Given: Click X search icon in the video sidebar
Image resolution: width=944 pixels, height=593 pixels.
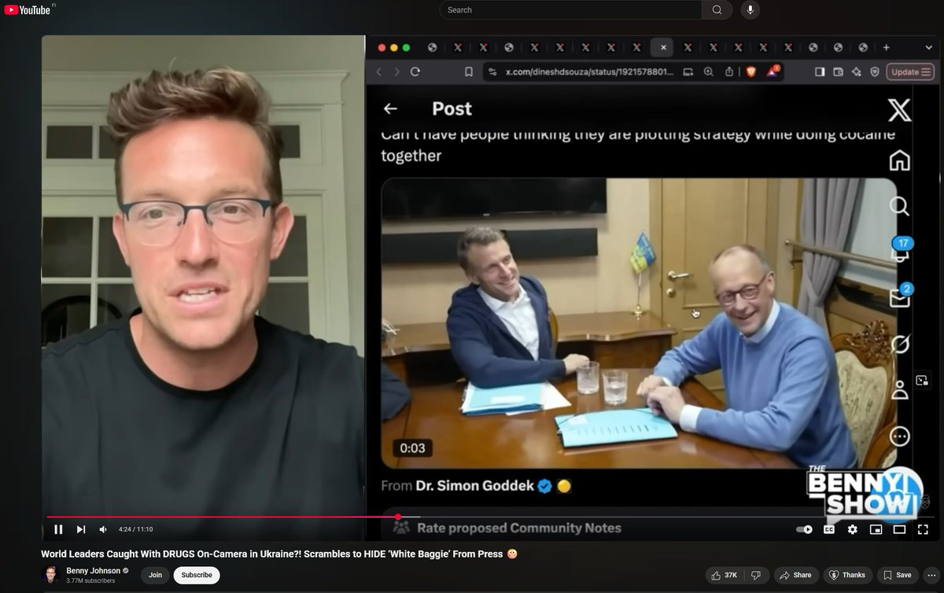Looking at the screenshot, I should pos(899,206).
